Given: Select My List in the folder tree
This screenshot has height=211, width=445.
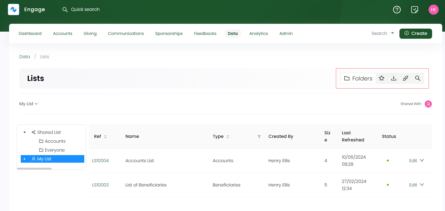Looking at the screenshot, I should (x=52, y=159).
